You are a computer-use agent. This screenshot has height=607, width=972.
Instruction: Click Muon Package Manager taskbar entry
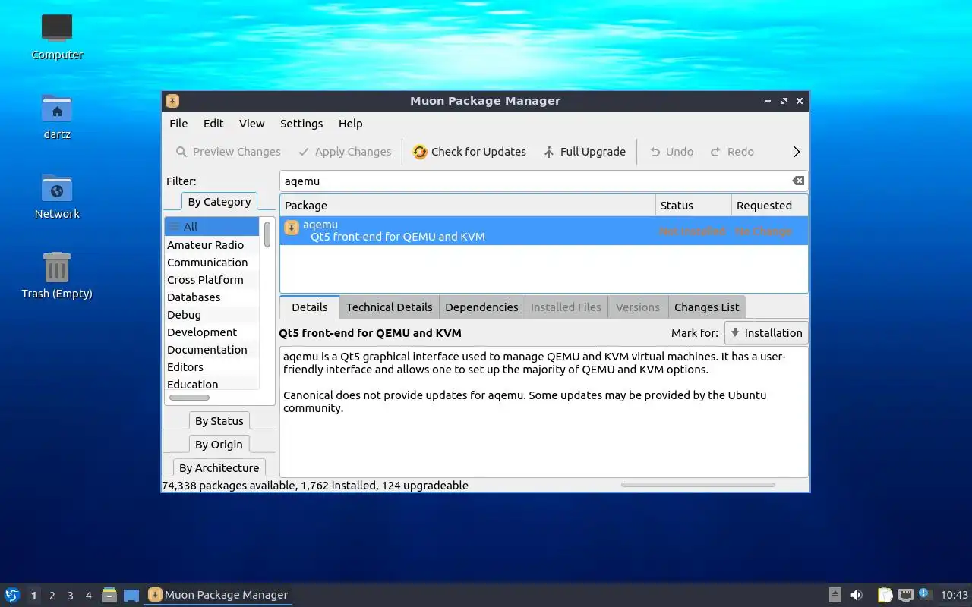click(x=218, y=595)
